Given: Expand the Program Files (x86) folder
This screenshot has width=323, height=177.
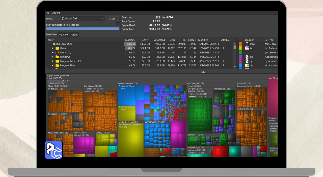Looking at the screenshot, I should click(52, 61).
